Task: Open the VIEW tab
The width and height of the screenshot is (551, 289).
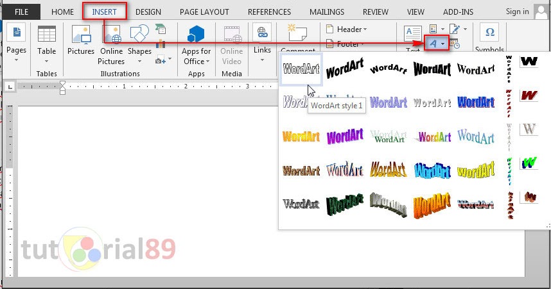Action: click(415, 12)
